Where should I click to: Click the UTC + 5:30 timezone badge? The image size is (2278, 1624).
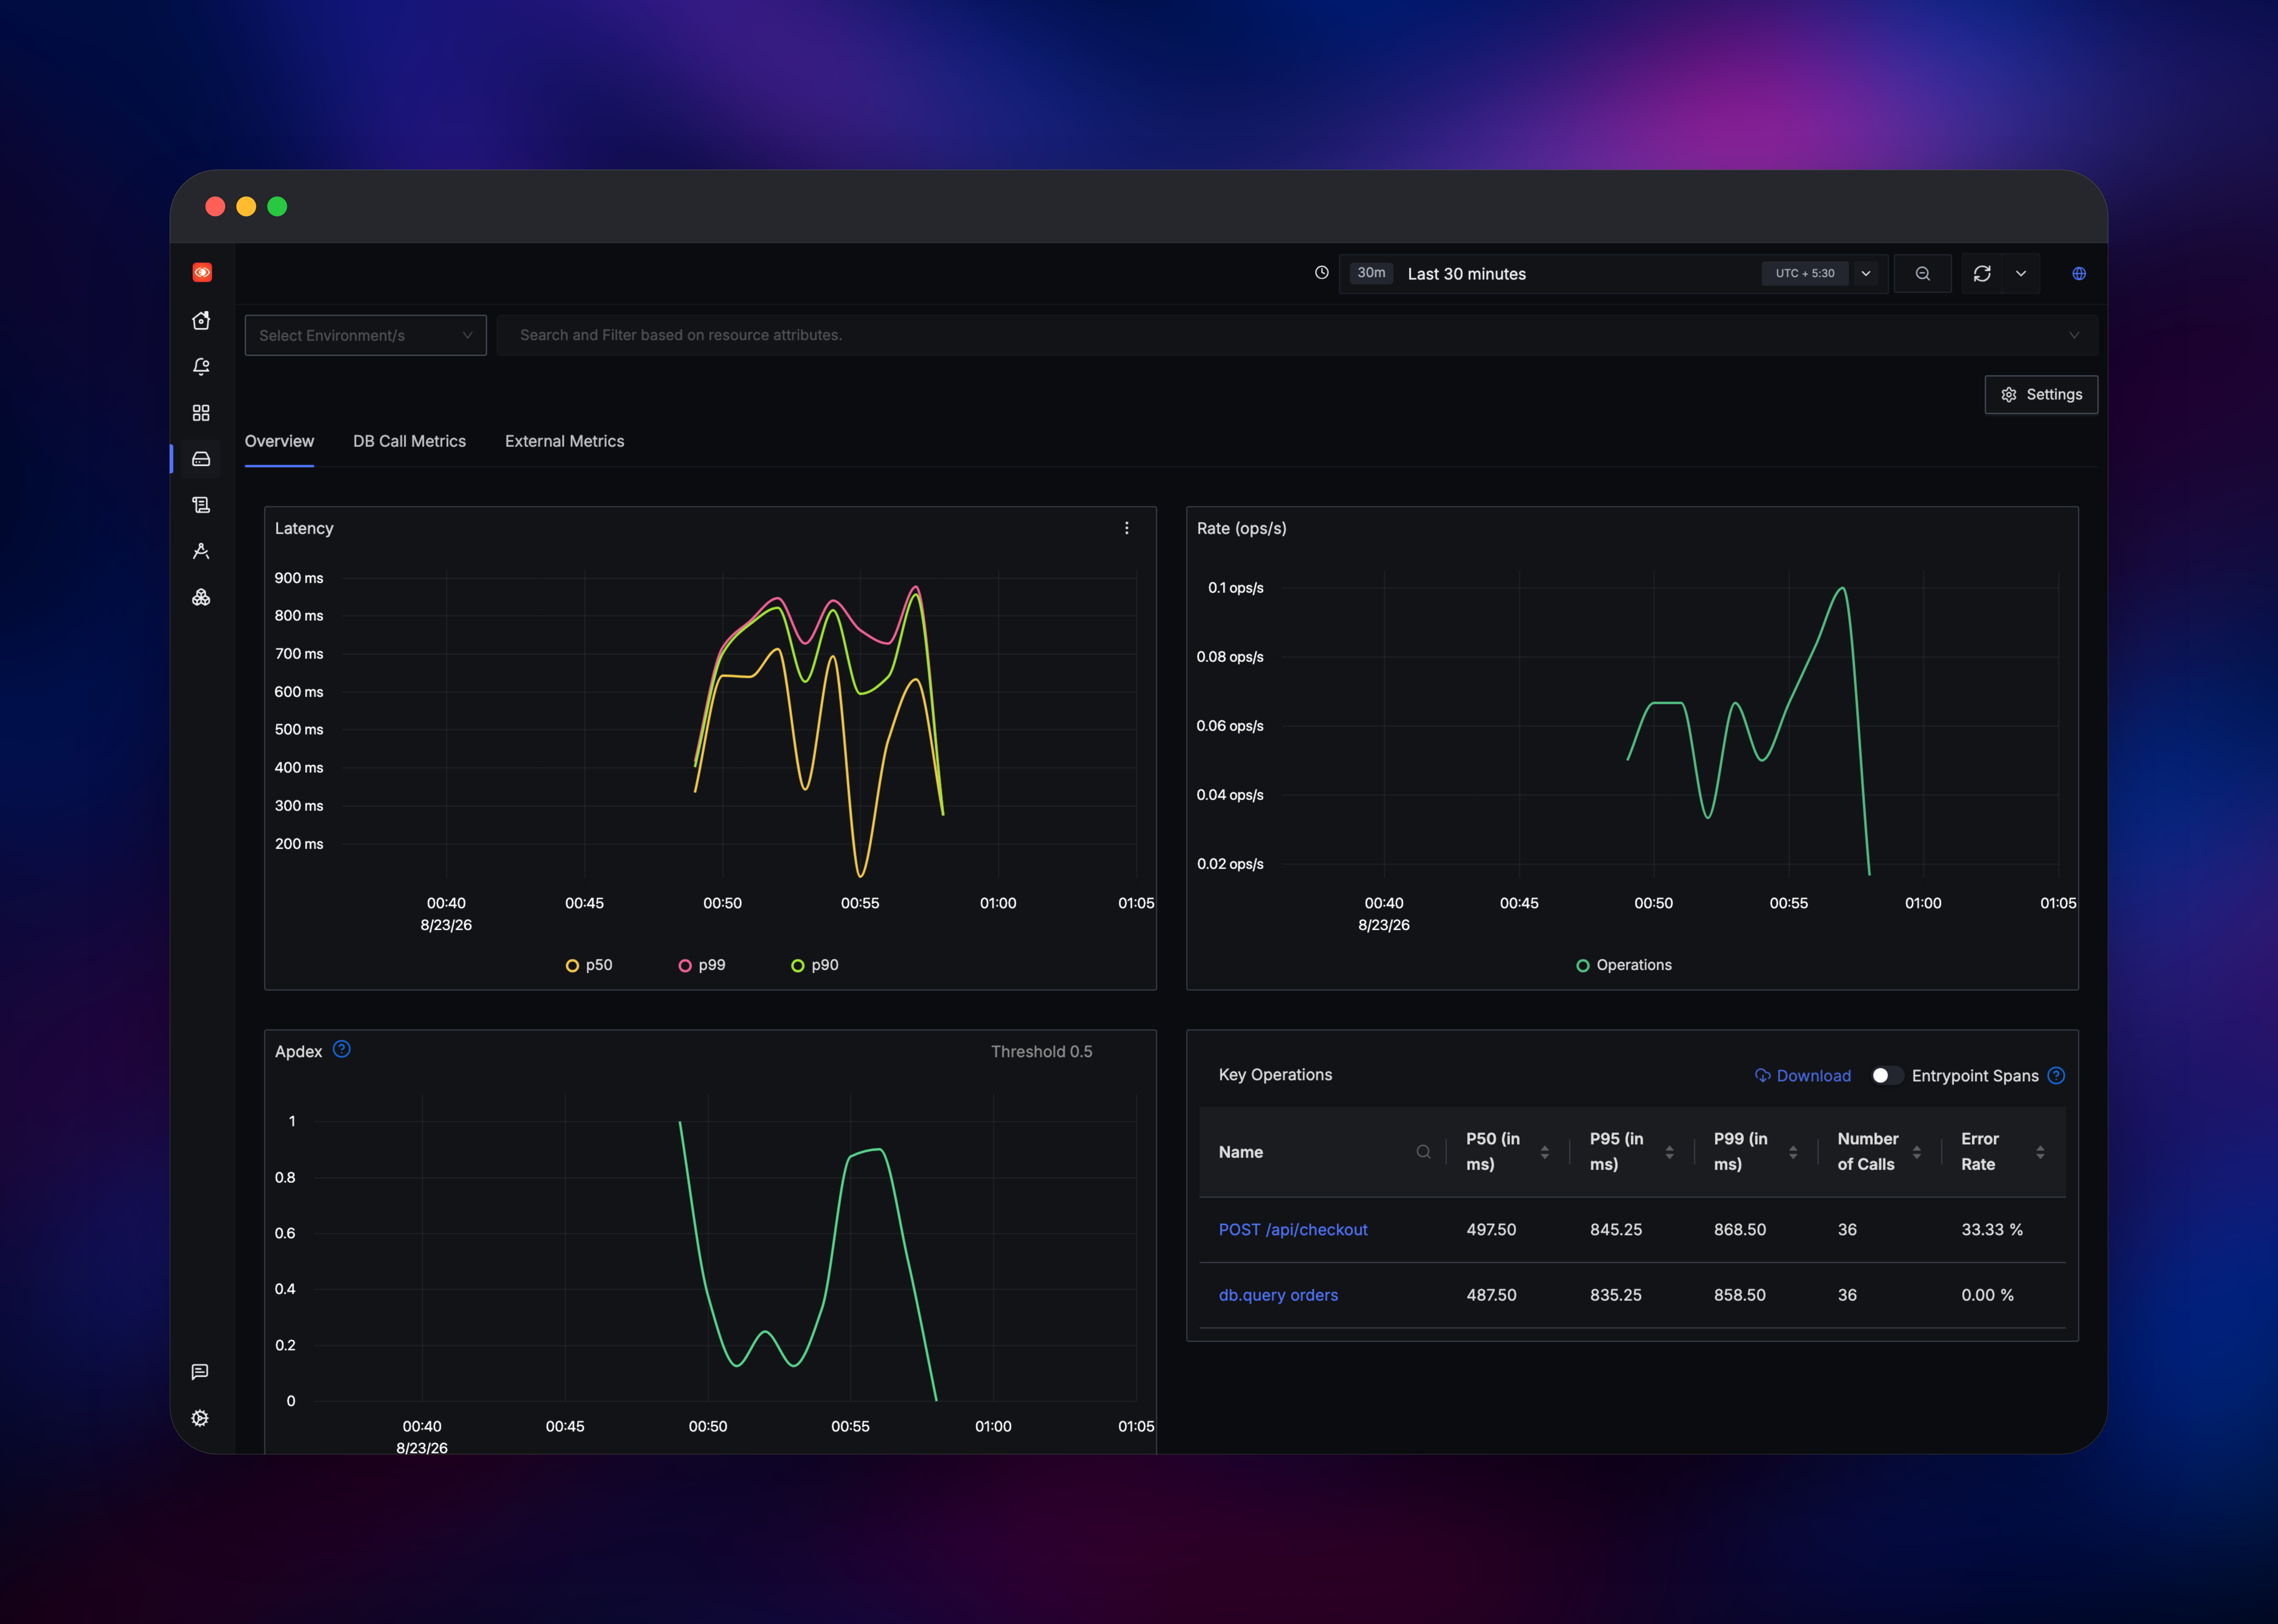click(x=1805, y=273)
